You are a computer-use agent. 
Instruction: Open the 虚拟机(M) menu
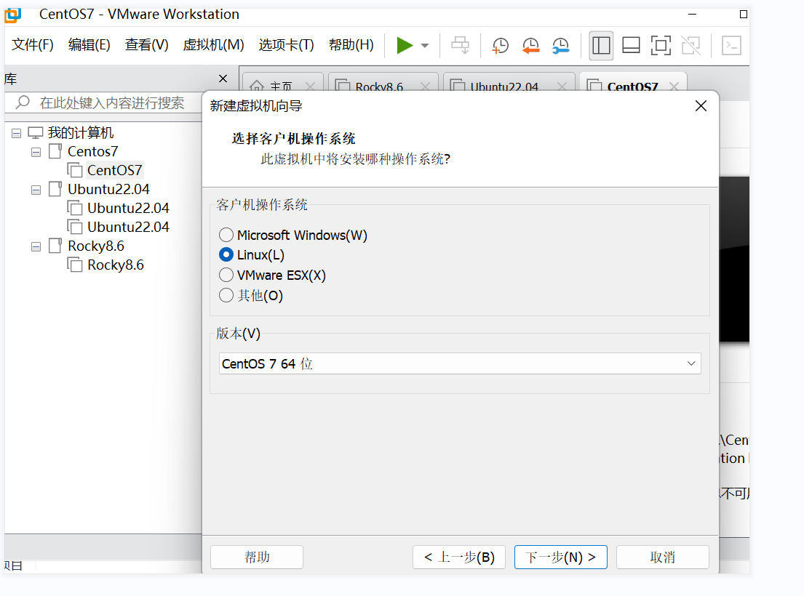[x=213, y=45]
